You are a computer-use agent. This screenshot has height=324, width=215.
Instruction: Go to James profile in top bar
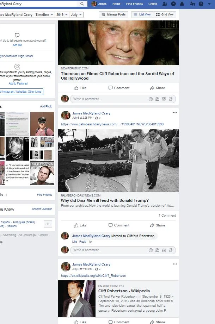point(99,4)
